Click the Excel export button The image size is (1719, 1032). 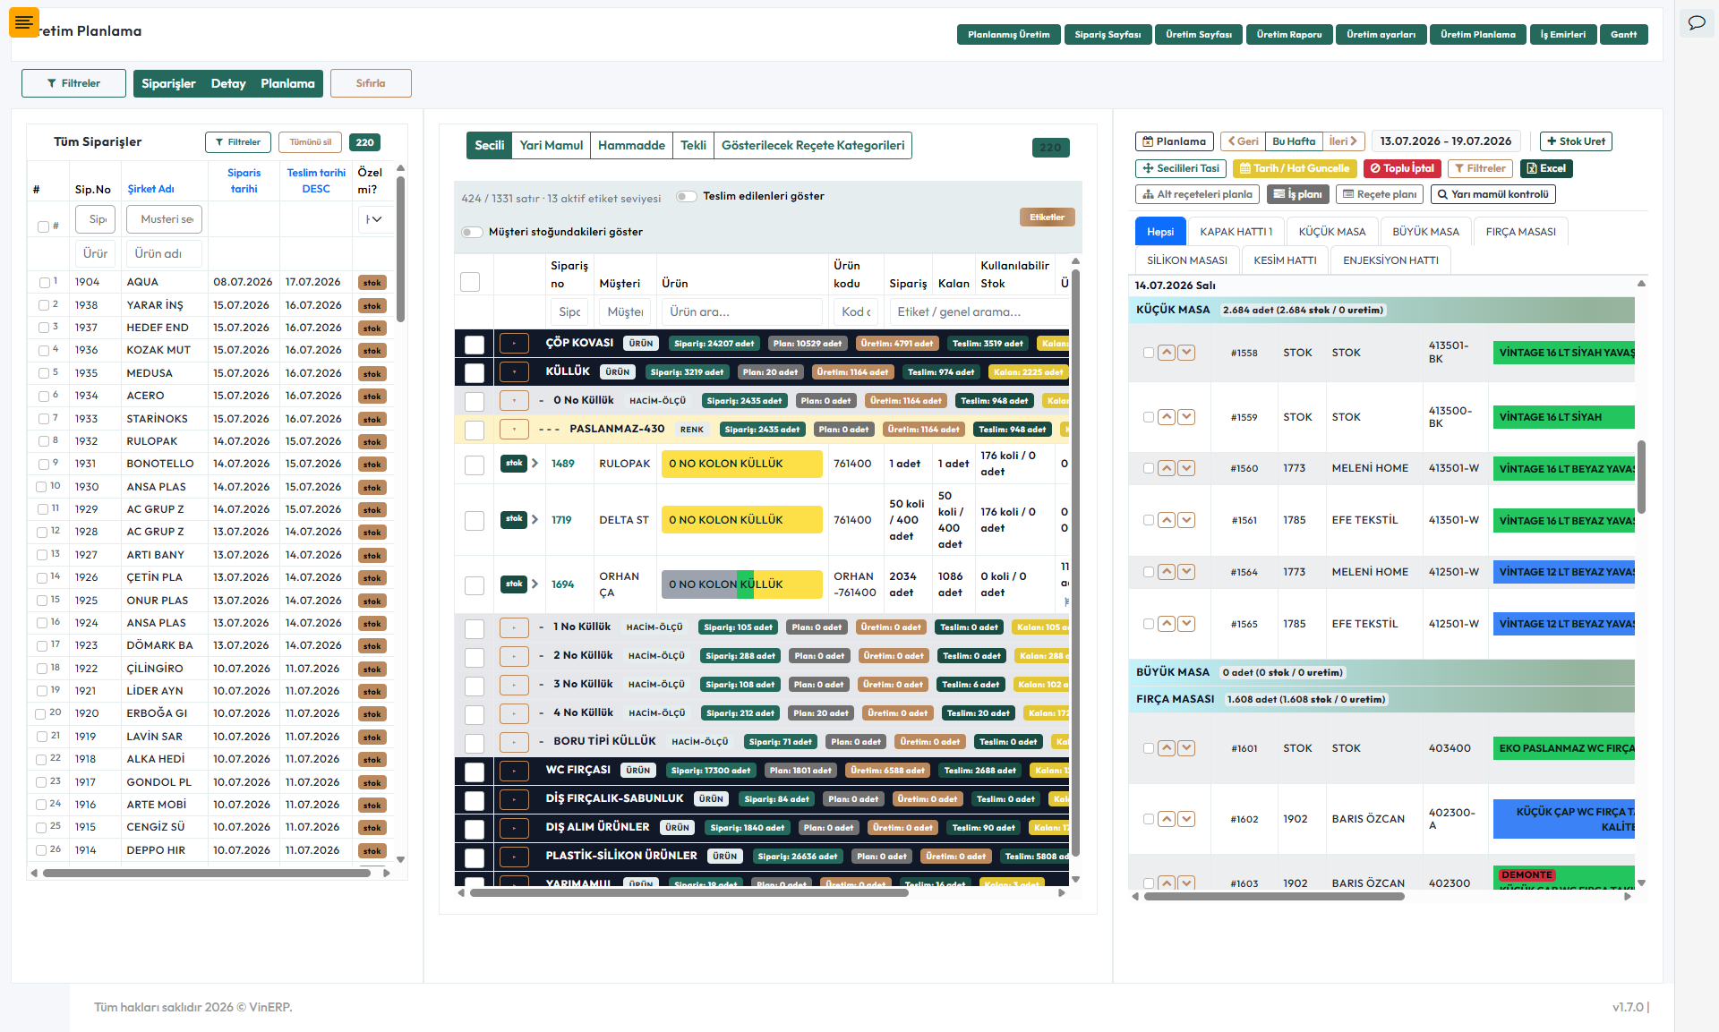pos(1546,168)
